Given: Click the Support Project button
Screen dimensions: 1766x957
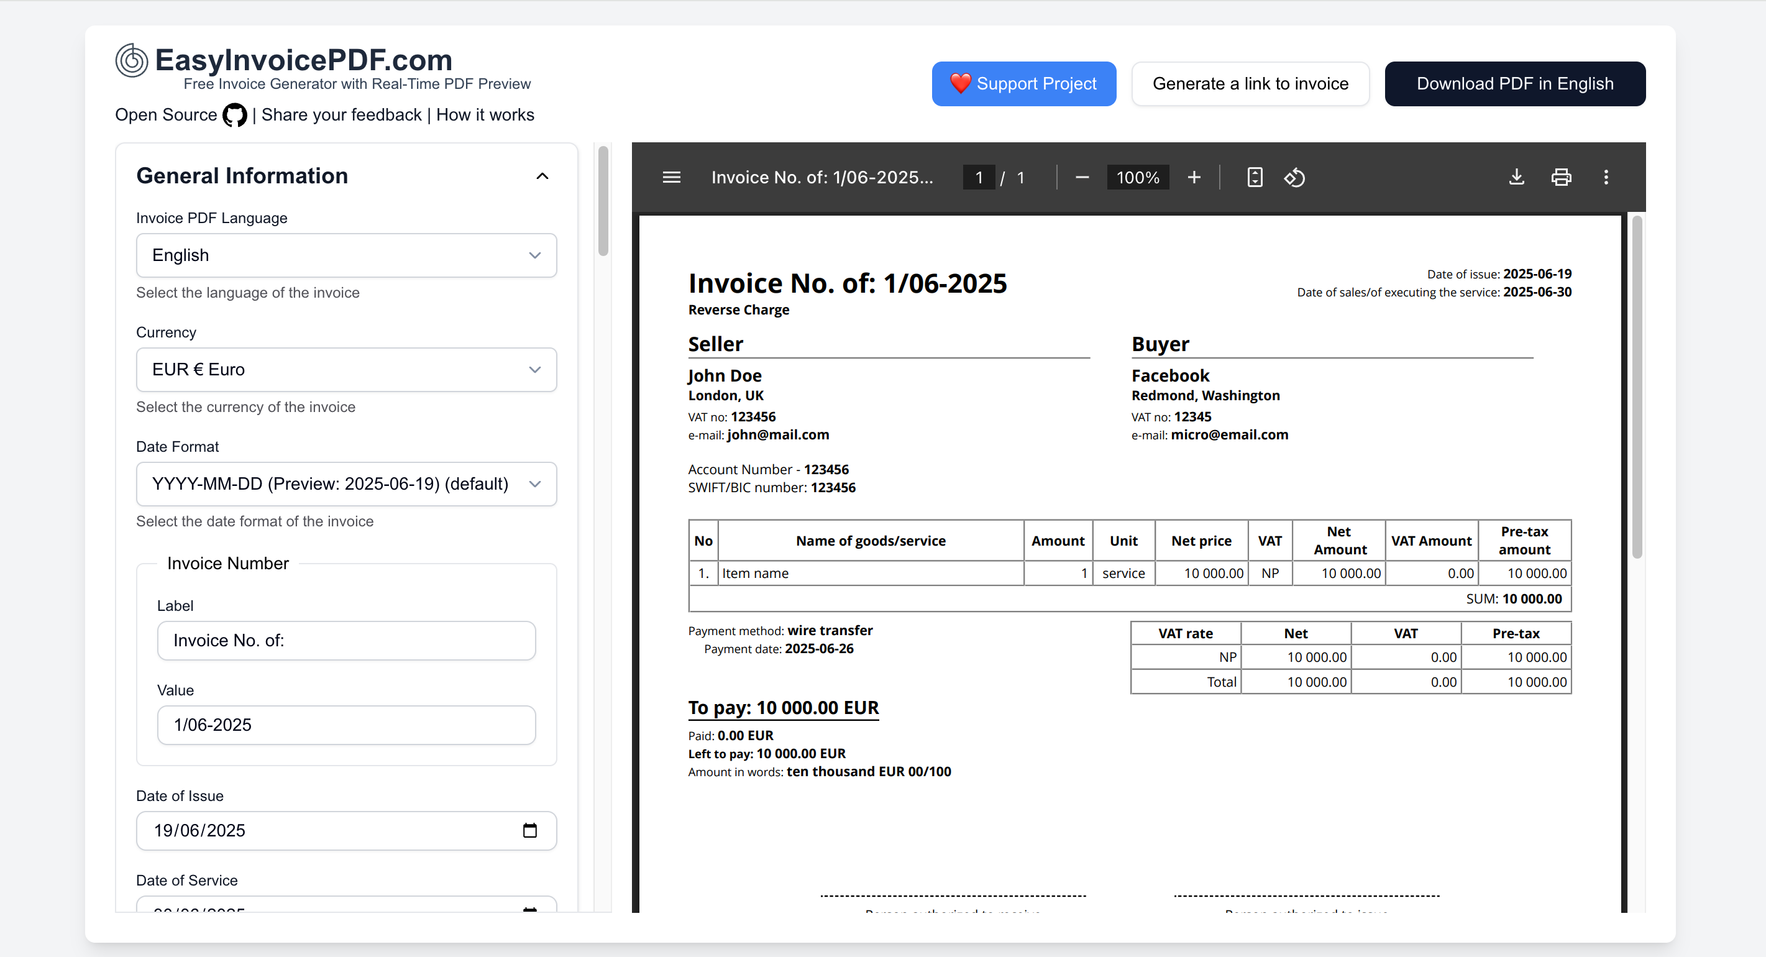Looking at the screenshot, I should (x=1023, y=84).
